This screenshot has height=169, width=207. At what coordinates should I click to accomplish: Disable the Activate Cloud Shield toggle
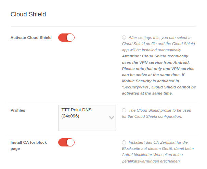point(66,38)
